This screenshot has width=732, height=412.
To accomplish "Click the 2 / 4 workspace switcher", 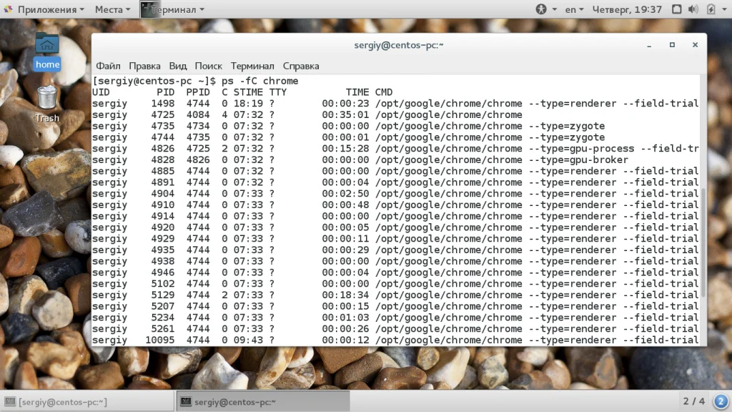I will tap(693, 401).
